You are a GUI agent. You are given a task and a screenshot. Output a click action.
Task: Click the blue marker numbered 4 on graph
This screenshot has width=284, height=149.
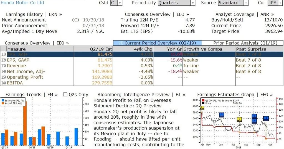coord(266,118)
